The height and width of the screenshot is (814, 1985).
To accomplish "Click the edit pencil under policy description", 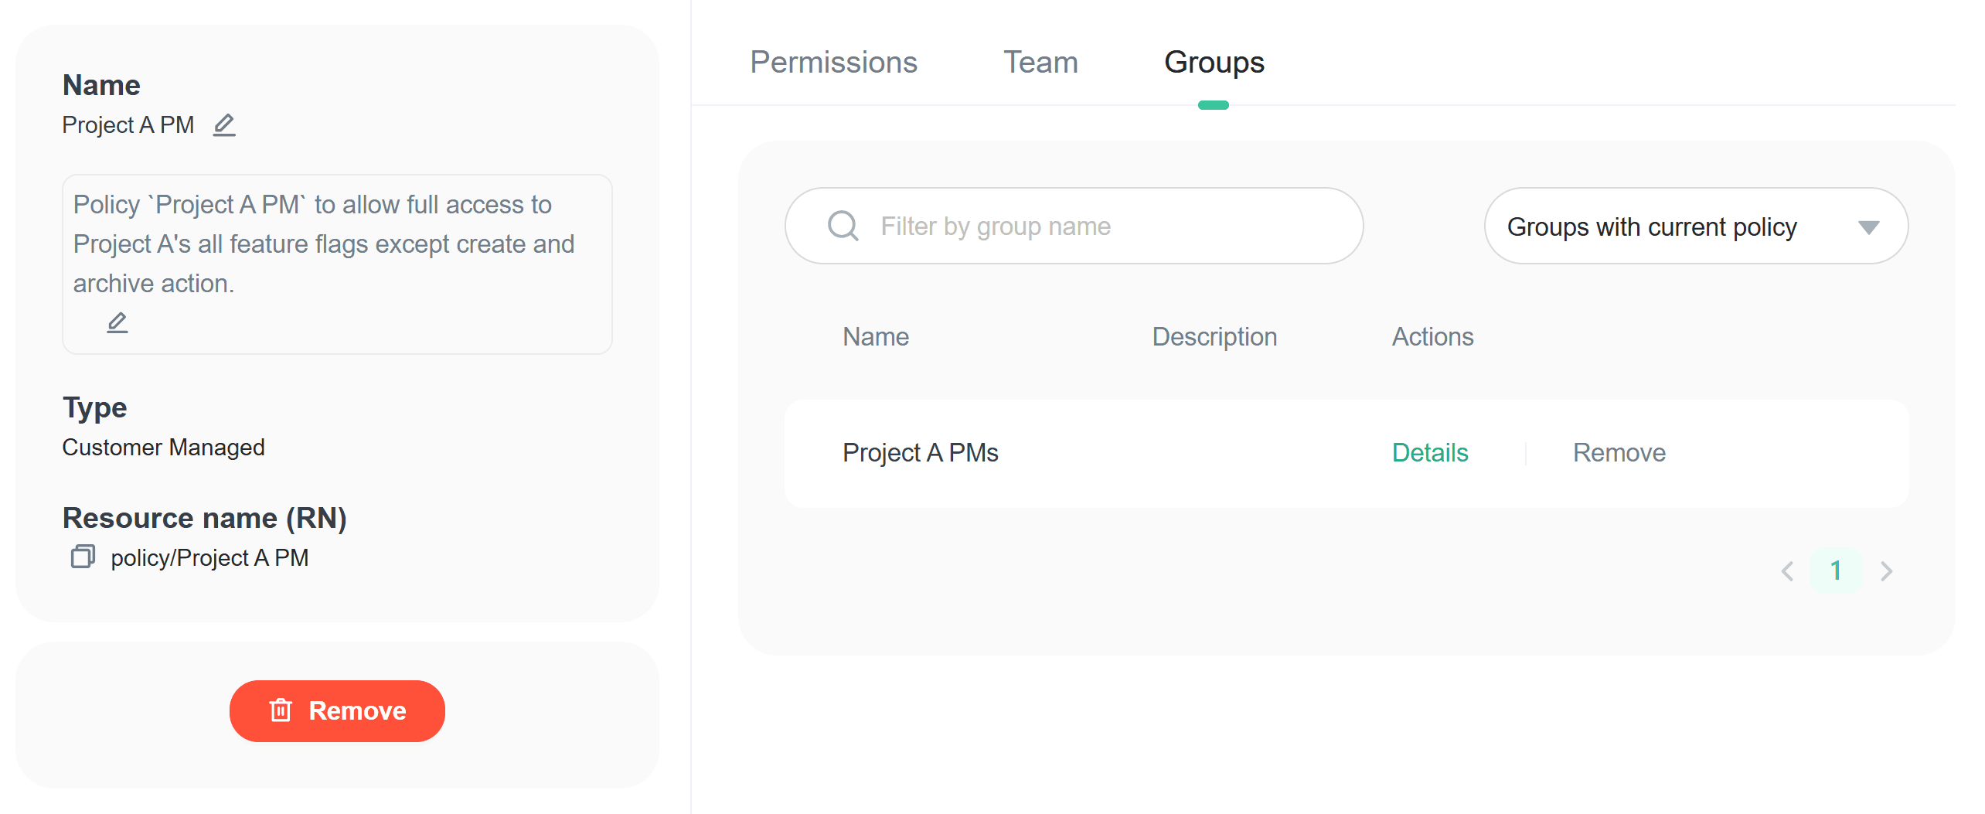I will tap(117, 322).
